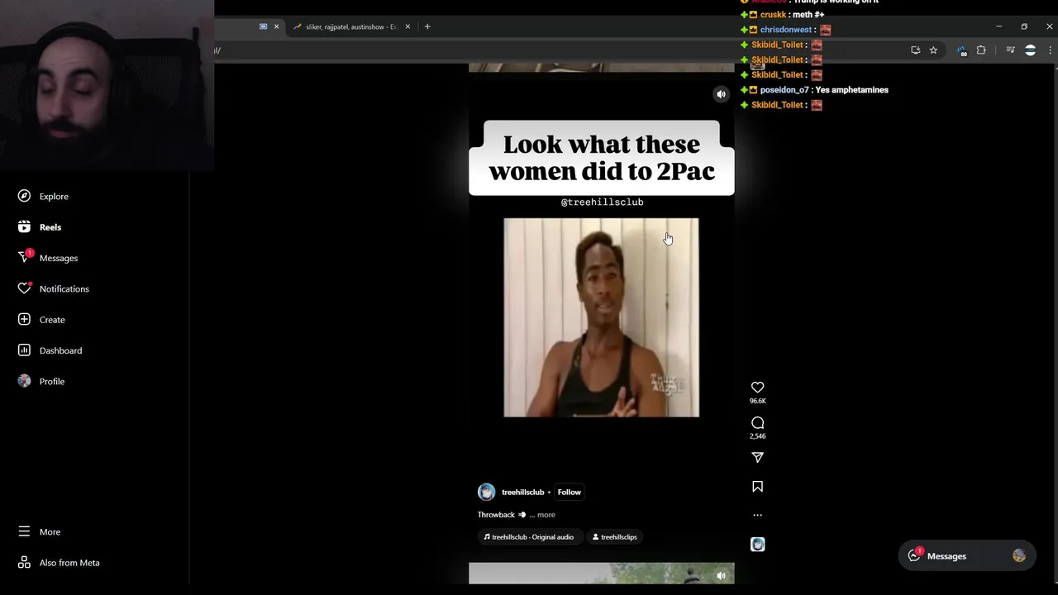Open a new browser tab
Image resolution: width=1058 pixels, height=595 pixels.
(427, 26)
